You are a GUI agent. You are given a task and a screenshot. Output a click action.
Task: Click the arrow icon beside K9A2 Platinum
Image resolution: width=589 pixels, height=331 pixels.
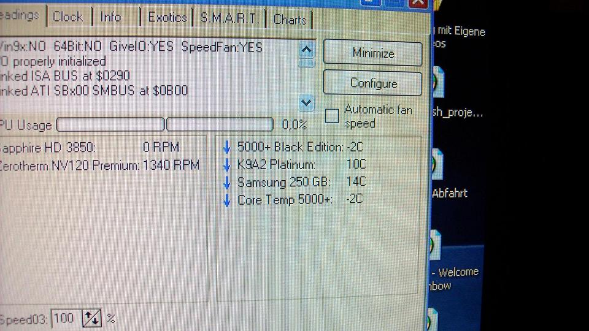click(226, 165)
